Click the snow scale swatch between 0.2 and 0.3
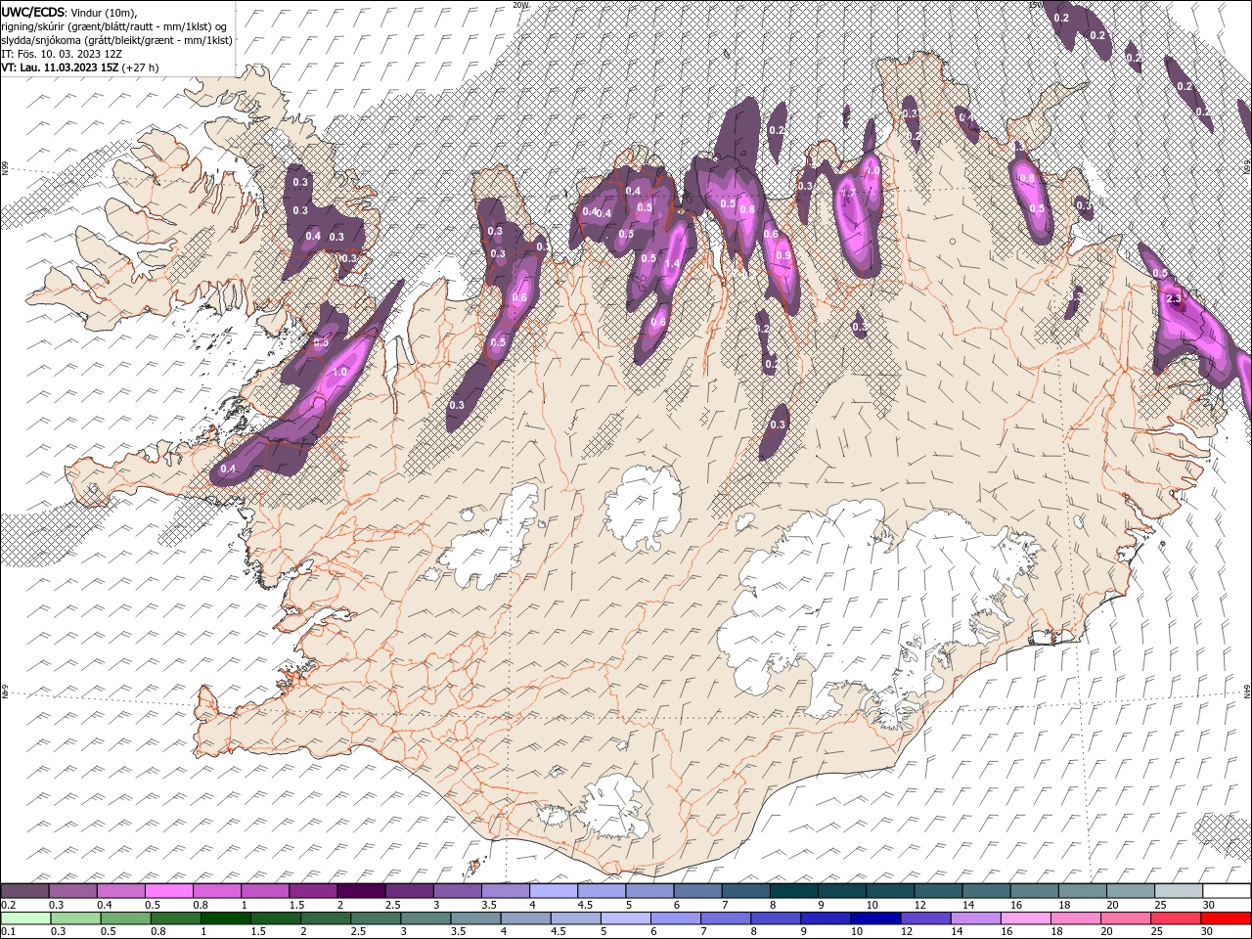The width and height of the screenshot is (1252, 939). [x=25, y=891]
